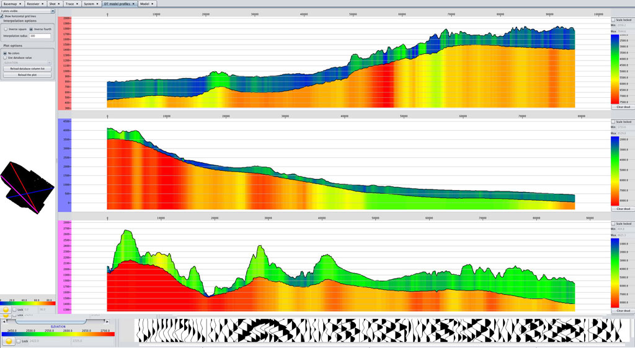Close the Basemap tab with its x icon
Image resolution: width=635 pixels, height=348 pixels.
click(x=20, y=4)
